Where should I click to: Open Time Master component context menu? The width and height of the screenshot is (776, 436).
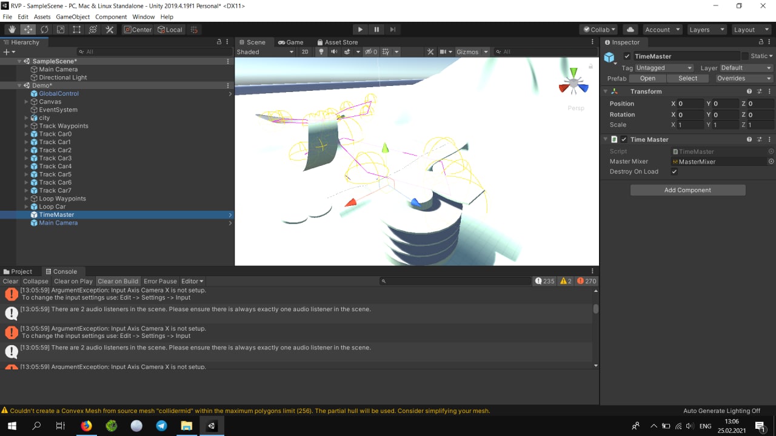(771, 139)
